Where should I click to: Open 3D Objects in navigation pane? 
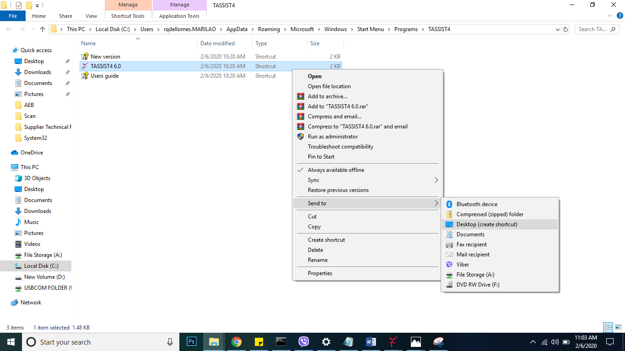pyautogui.click(x=37, y=178)
